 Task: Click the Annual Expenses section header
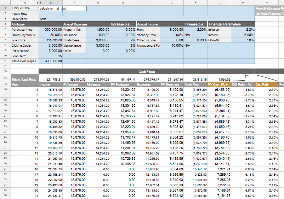[86, 24]
